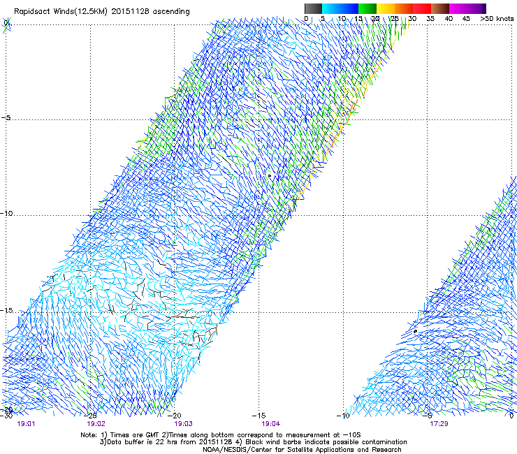517x454 pixels.
Task: Click the cyan-to-blue 5-15 knots color bar segment
Action: click(340, 8)
